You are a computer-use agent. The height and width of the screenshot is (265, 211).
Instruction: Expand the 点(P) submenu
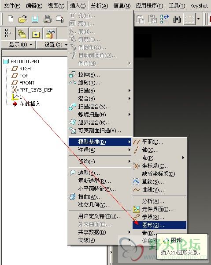coord(159,158)
